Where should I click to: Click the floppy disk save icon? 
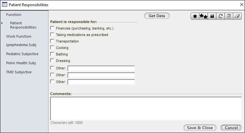[x=212, y=16]
